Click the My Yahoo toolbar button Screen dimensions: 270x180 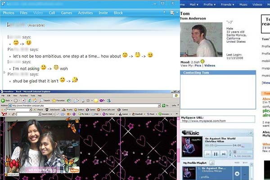coord(108,114)
